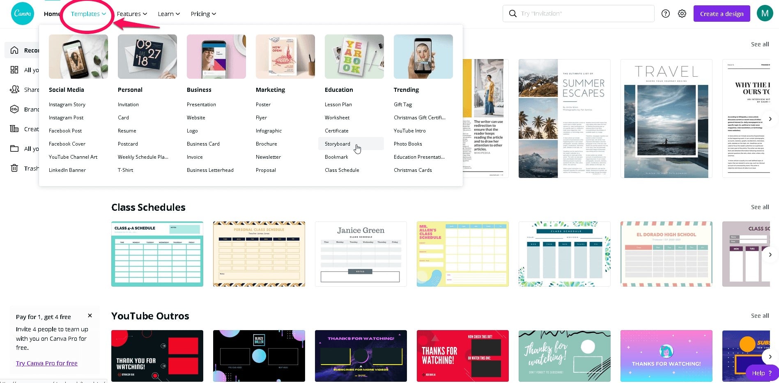
Task: Click the Create a team icon
Action: tap(14, 129)
